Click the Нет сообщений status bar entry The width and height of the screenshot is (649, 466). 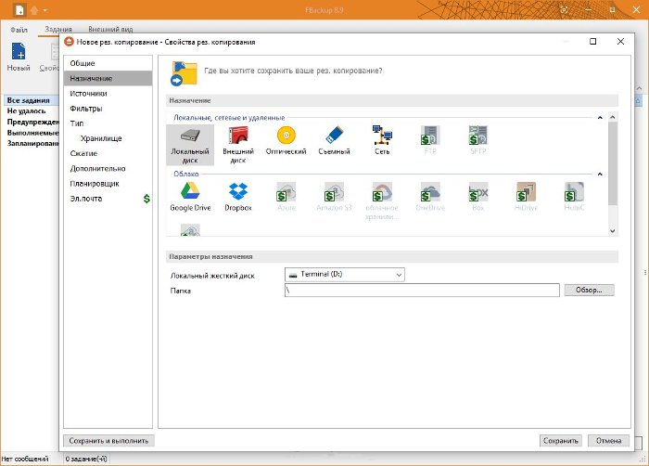tap(25, 459)
